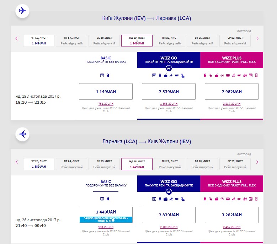The height and width of the screenshot is (244, 277).
Task: Click the phone icon under outbound WIZZ PLUS
Action: 256,75
